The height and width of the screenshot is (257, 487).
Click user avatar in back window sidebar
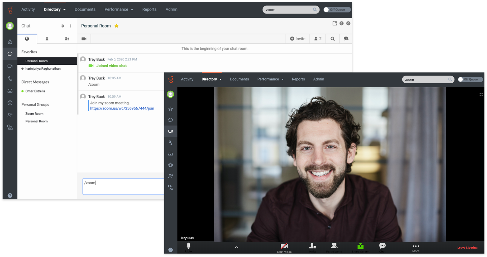coord(10,26)
